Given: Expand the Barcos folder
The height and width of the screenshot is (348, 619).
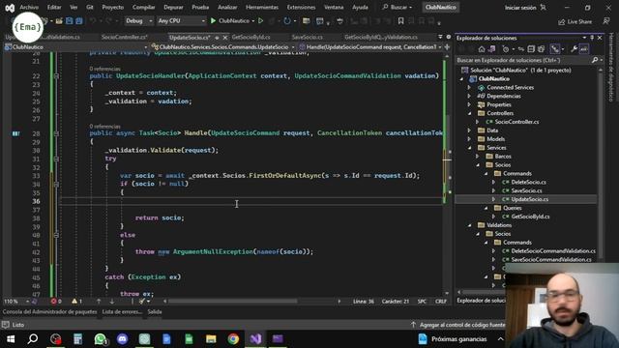Looking at the screenshot, I should (x=477, y=157).
